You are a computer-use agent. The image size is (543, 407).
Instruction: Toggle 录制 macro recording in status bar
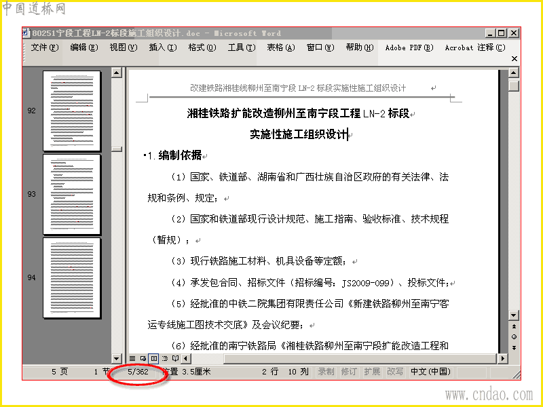tap(326, 371)
